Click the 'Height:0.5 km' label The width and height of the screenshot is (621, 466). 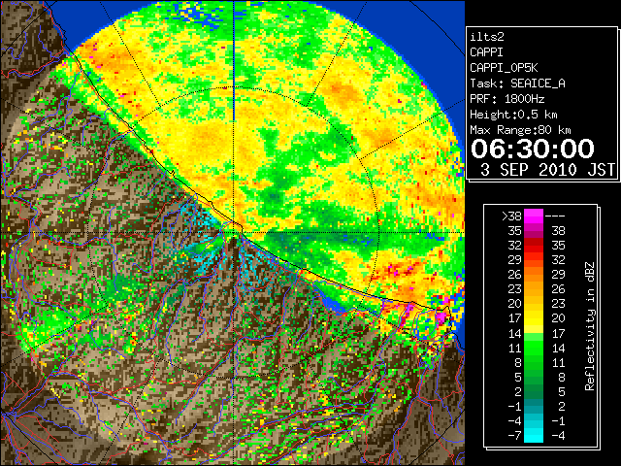513,115
